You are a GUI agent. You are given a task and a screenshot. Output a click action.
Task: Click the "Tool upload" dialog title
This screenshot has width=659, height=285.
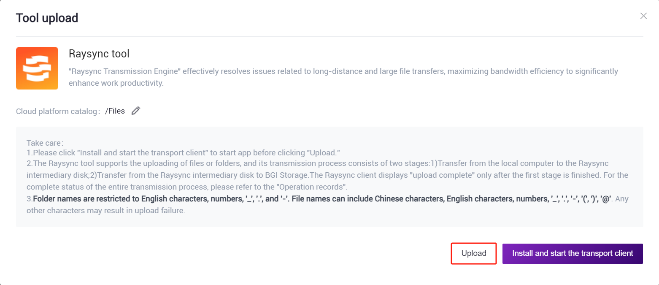click(x=47, y=18)
